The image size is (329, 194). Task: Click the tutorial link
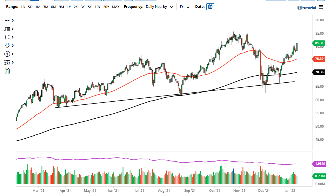click(x=309, y=8)
